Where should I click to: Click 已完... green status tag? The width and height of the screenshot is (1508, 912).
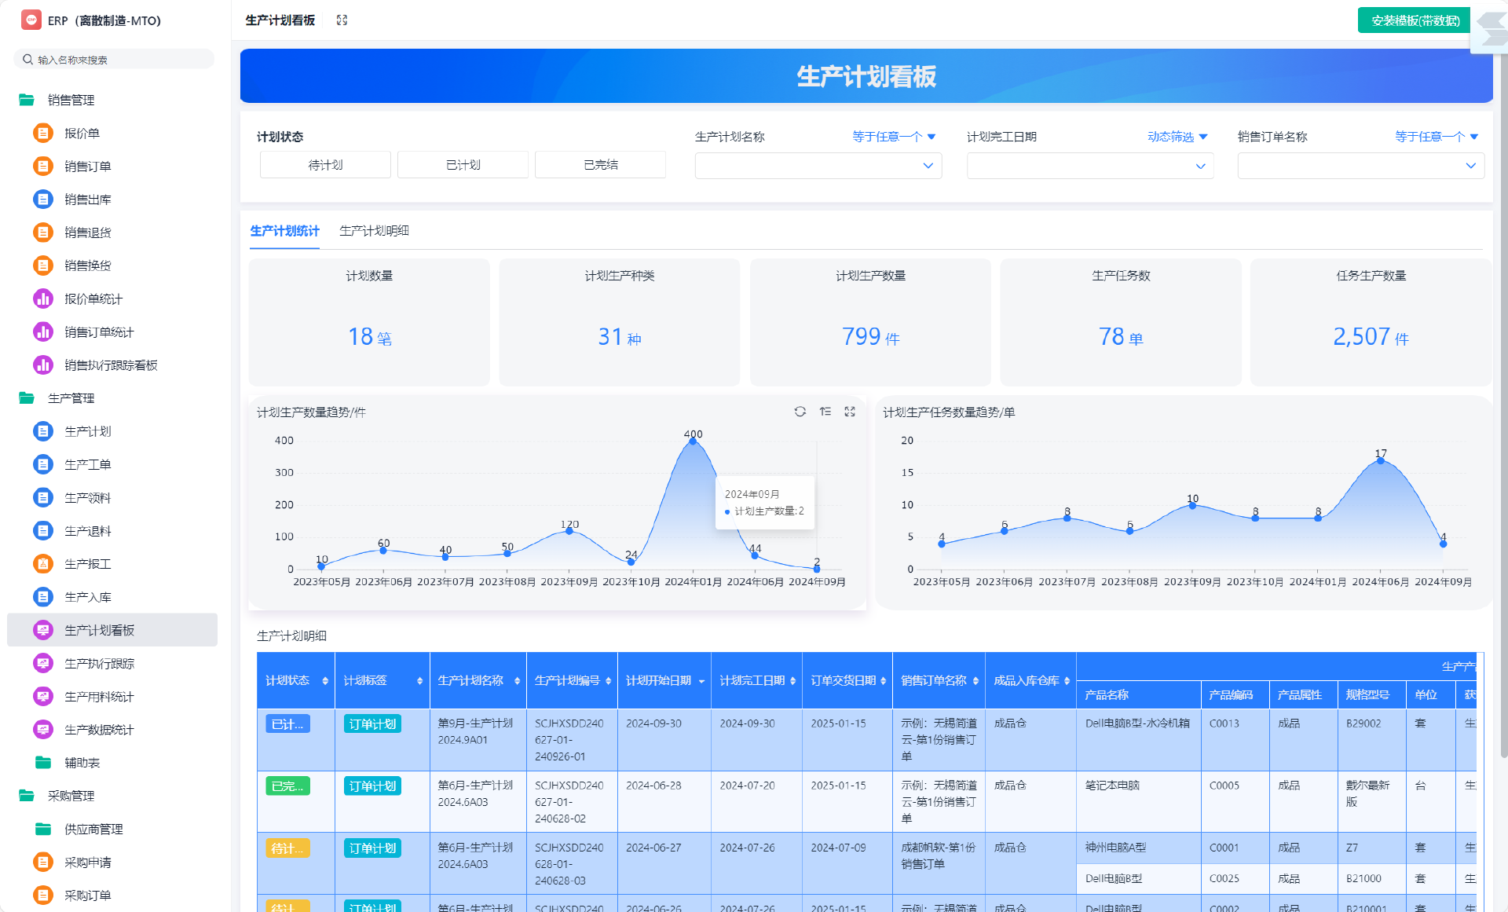click(x=287, y=786)
